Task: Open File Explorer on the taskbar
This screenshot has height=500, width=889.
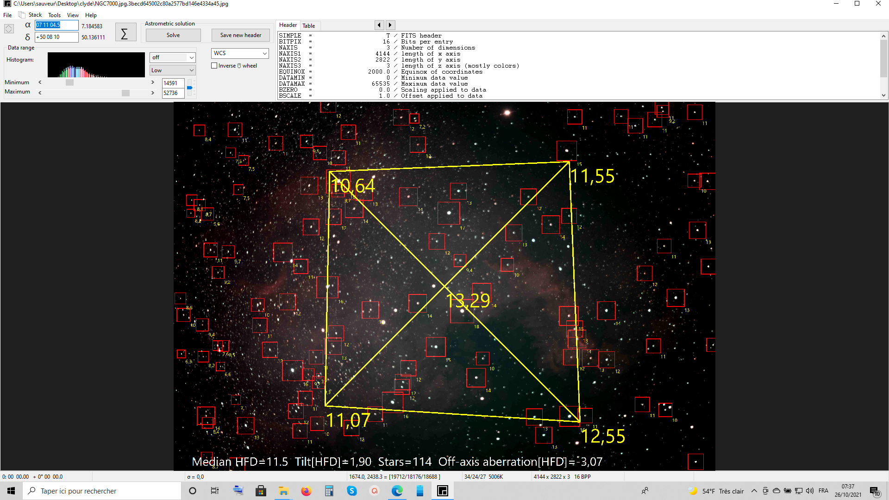Action: 283,491
